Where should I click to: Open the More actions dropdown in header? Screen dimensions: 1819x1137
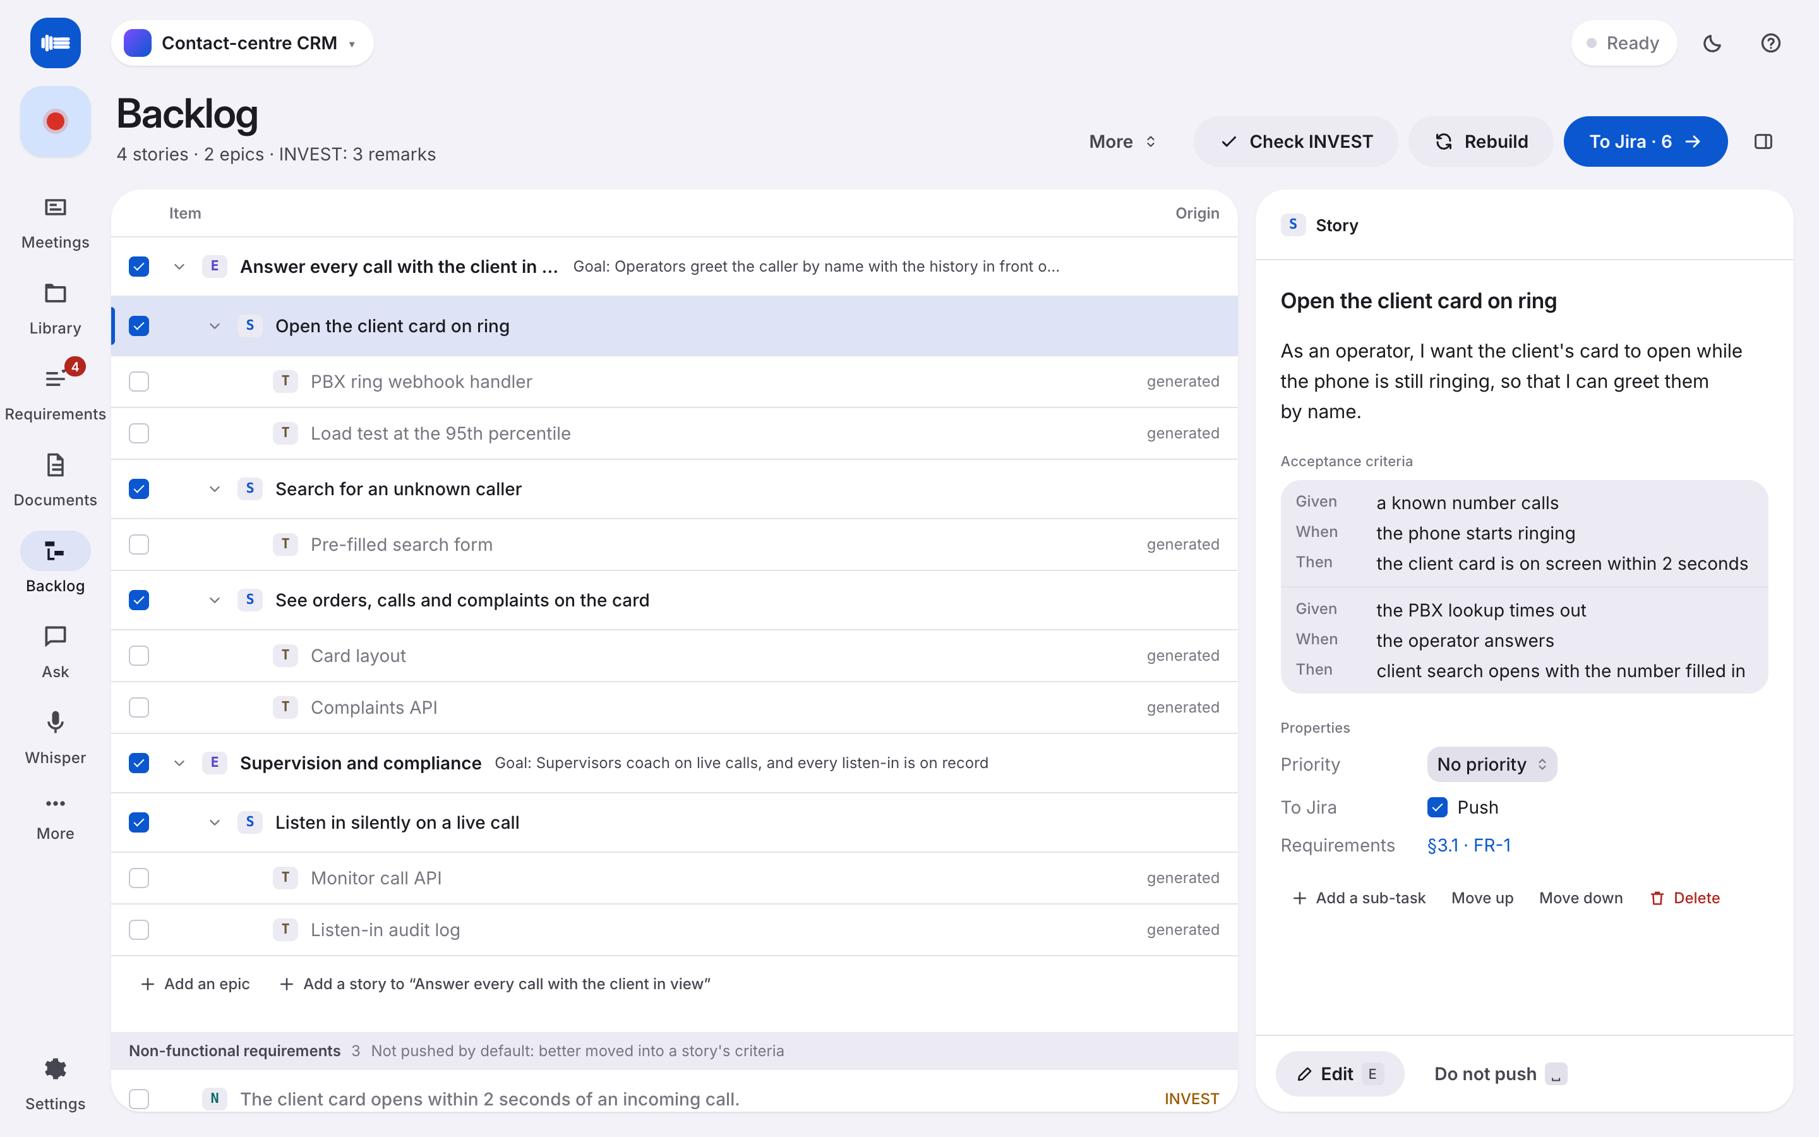1122,141
